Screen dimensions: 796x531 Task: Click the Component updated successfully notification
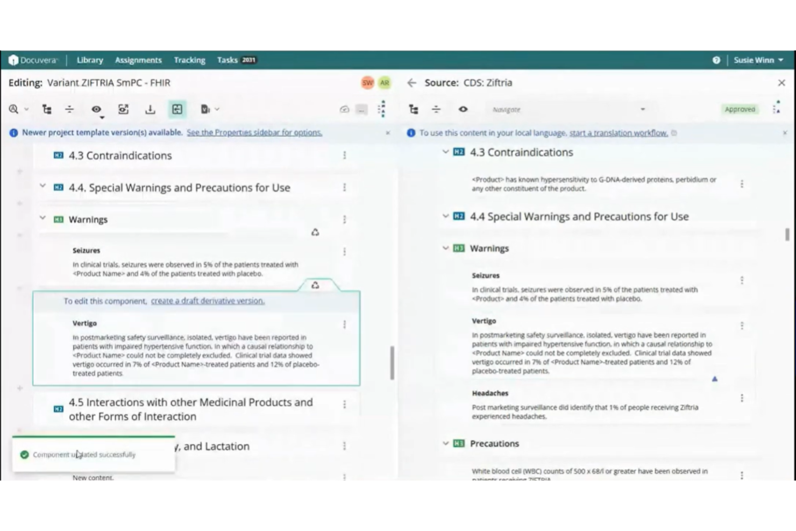94,455
